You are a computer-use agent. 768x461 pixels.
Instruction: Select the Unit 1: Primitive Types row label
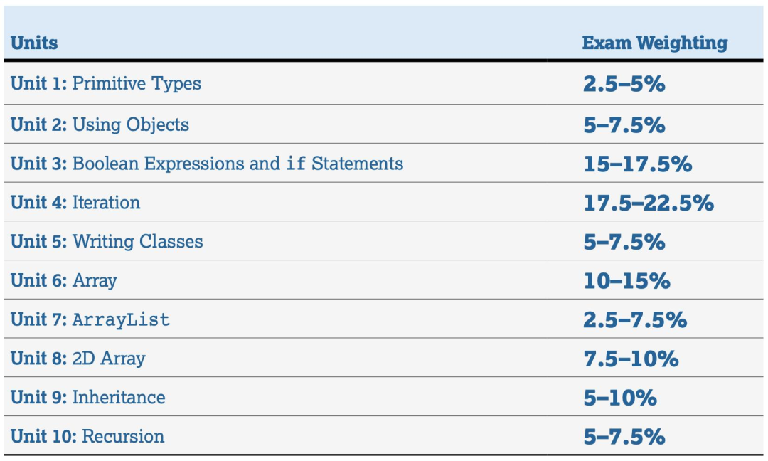[106, 83]
